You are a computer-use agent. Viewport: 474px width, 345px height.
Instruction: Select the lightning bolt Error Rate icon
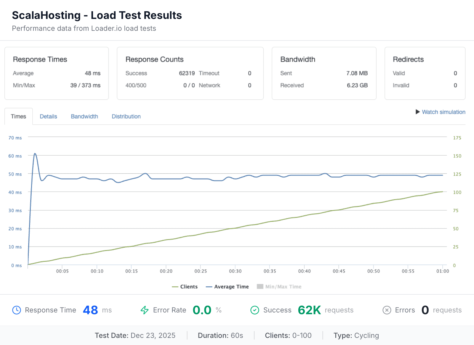tap(145, 310)
